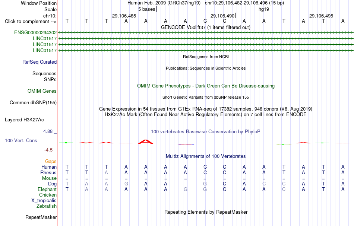Click the 29,106,485 ruler position marker
354x226 pixels.
coord(124,16)
